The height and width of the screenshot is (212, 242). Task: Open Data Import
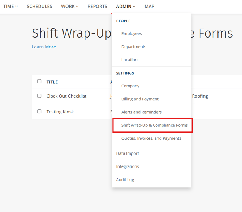tap(128, 153)
